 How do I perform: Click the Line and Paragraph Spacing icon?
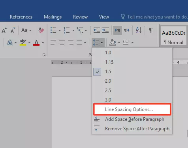coord(96,43)
